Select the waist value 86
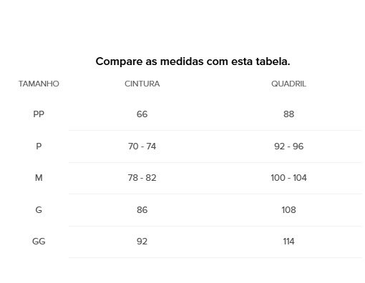365x283 pixels. (142, 210)
